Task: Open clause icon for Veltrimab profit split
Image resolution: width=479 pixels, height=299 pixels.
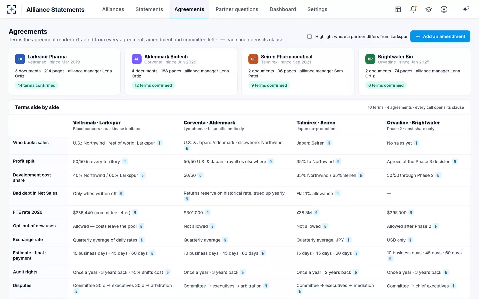Action: pos(125,162)
